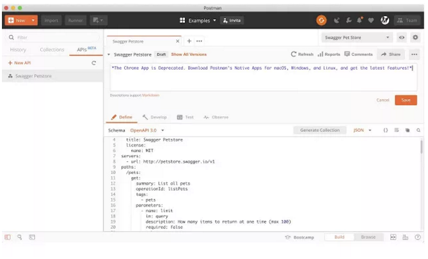Open the Collections tab in sidebar
The image size is (428, 259).
click(x=52, y=50)
